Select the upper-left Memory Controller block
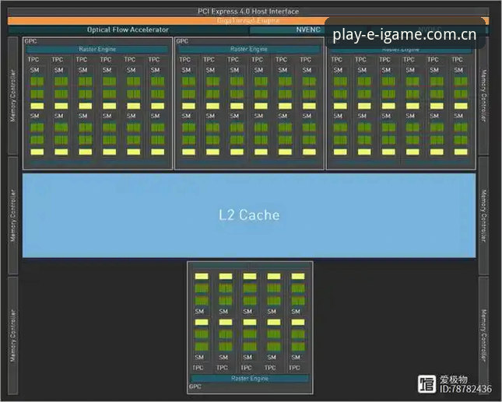Viewport: 502px width, 402px height. 12,96
